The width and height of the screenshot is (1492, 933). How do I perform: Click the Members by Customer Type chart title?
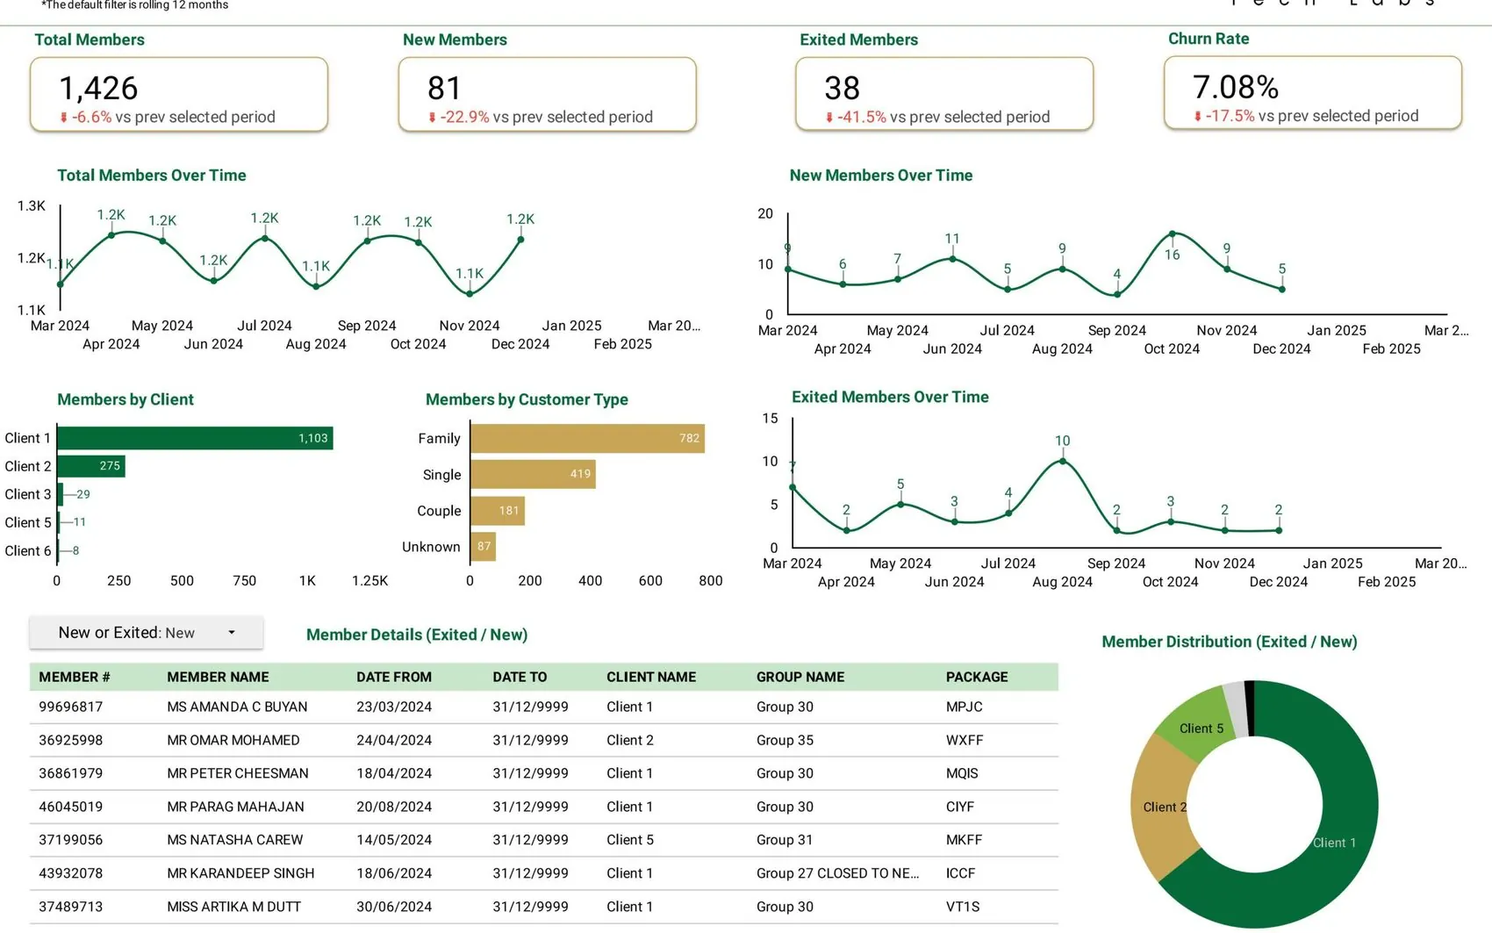click(527, 399)
